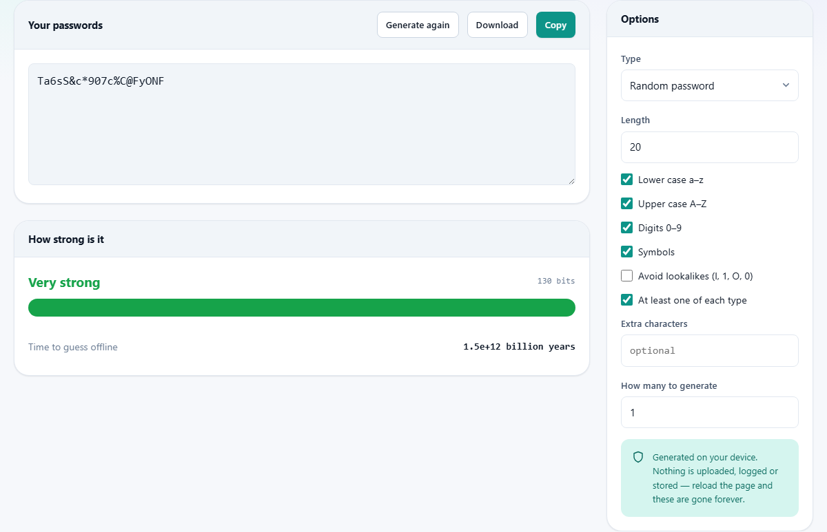Click the 130 bits value

pyautogui.click(x=556, y=281)
